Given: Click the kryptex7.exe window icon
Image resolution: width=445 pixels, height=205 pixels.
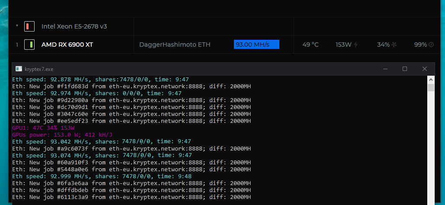Looking at the screenshot, I should click(19, 69).
